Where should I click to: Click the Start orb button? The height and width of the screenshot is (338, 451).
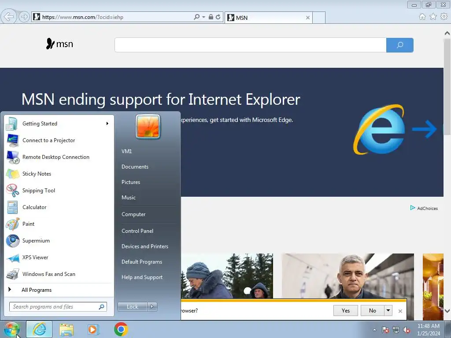tap(11, 329)
